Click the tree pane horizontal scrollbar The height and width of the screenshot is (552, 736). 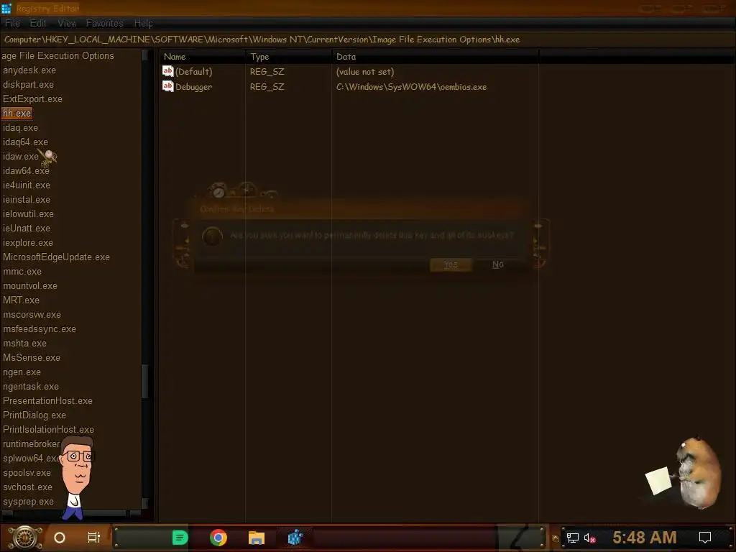pyautogui.click(x=71, y=513)
